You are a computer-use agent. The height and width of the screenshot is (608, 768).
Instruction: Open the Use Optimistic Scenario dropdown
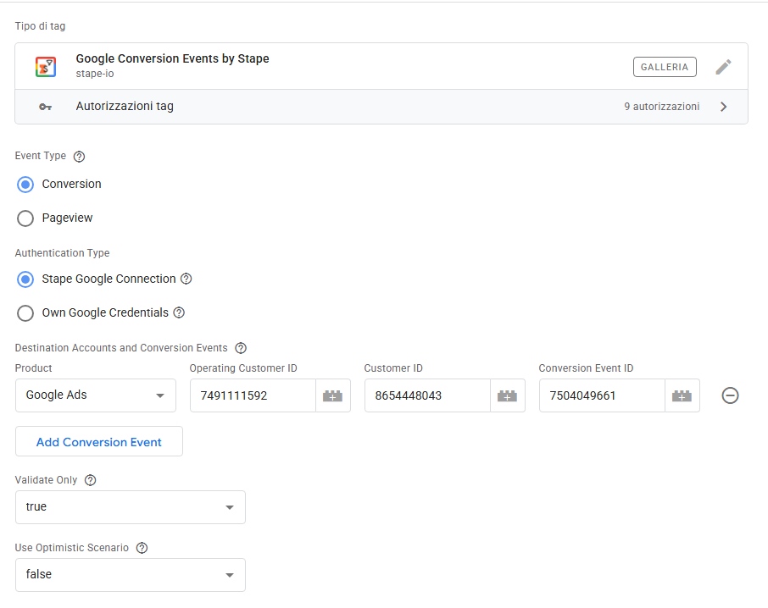131,575
